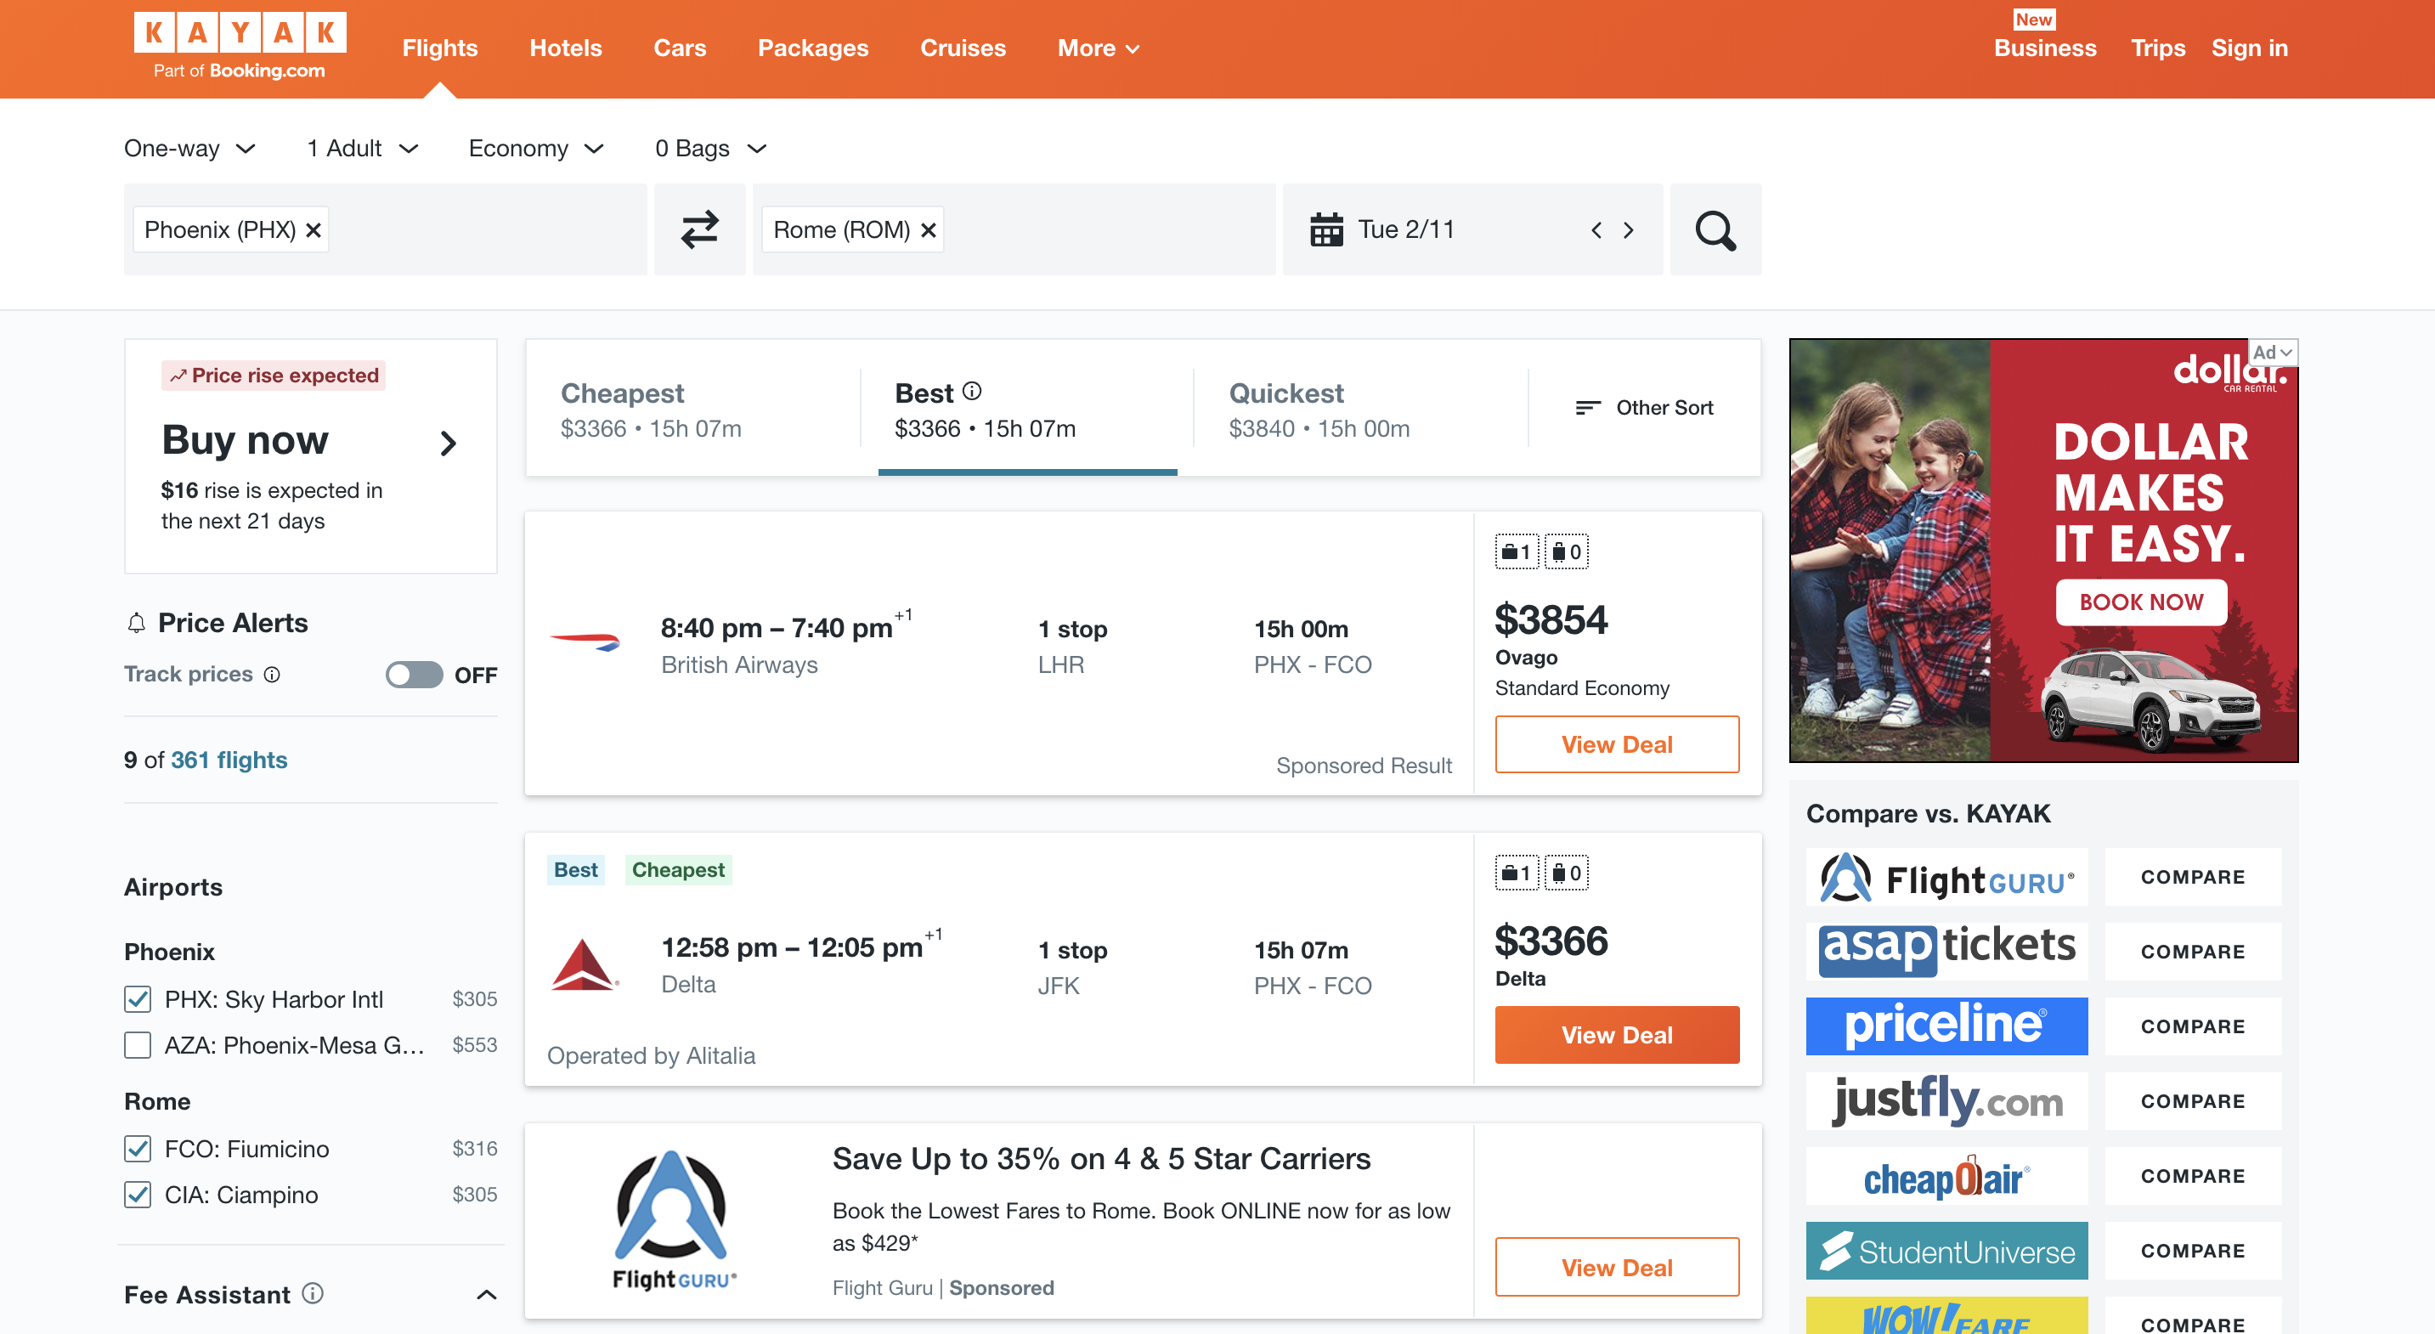Open the Hotels tab
Viewport: 2435px width, 1334px height.
565,48
